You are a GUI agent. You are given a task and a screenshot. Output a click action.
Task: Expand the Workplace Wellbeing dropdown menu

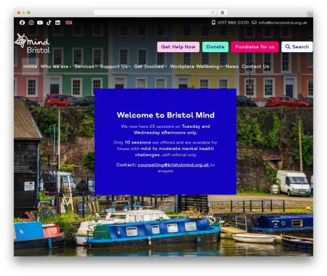196,67
